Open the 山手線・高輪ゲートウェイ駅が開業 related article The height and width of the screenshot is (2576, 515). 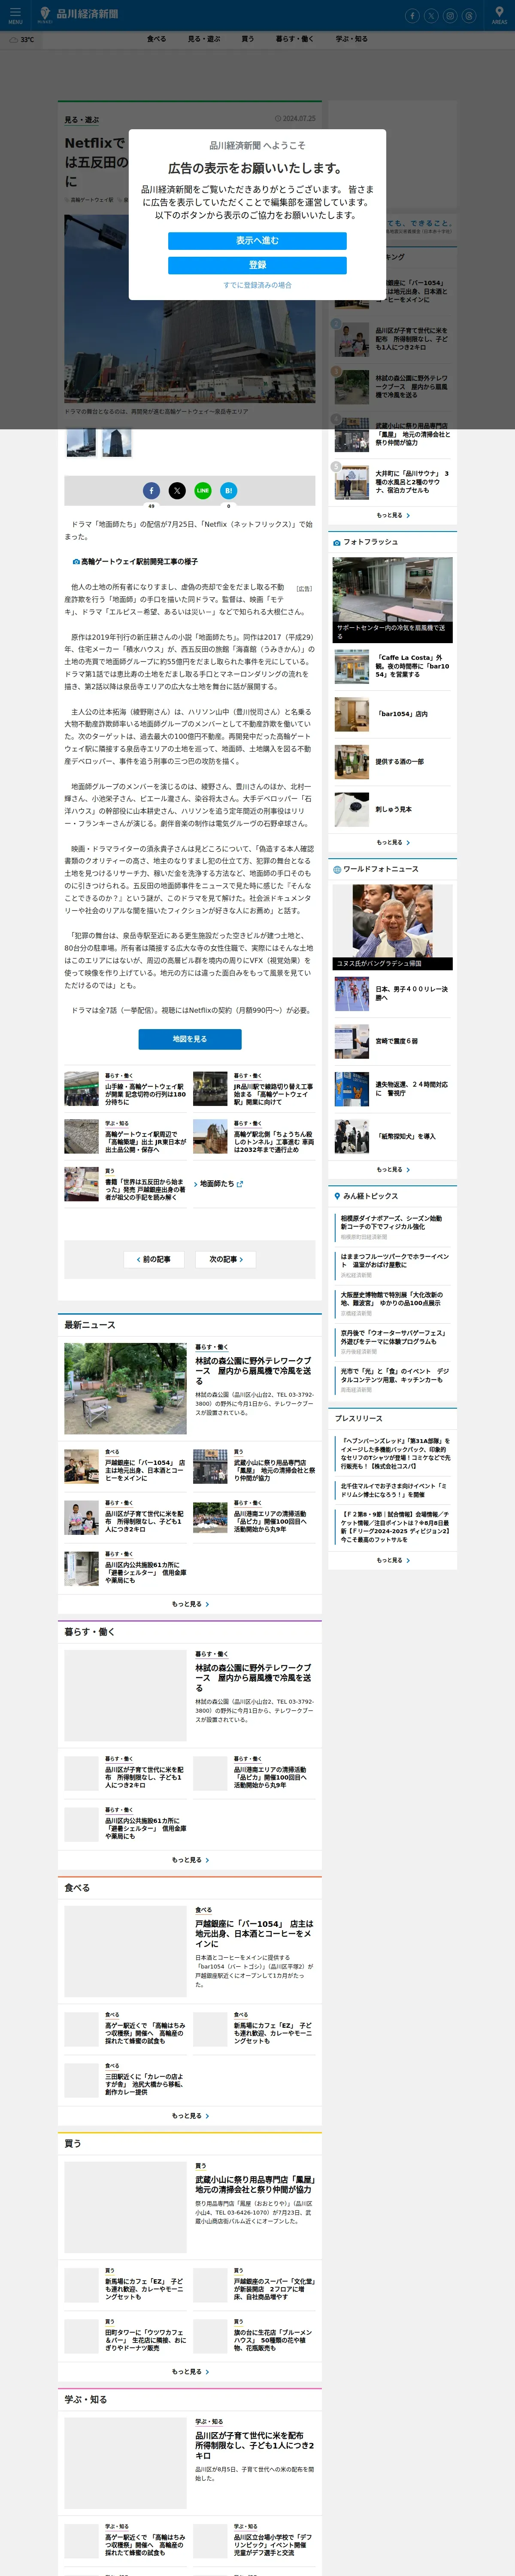[x=125, y=1089]
